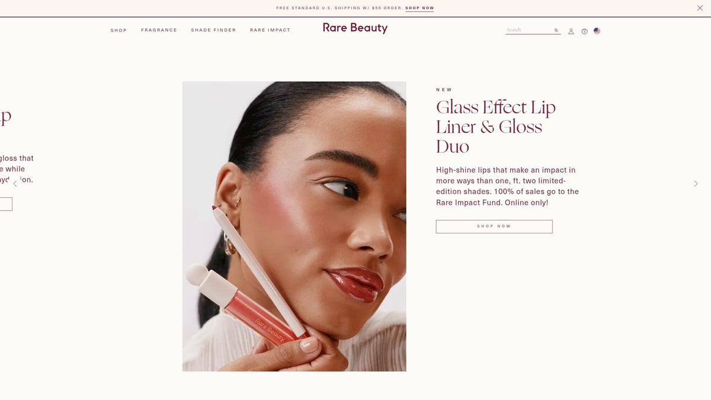
Task: Click the lip duo product photo
Action: pos(294,226)
